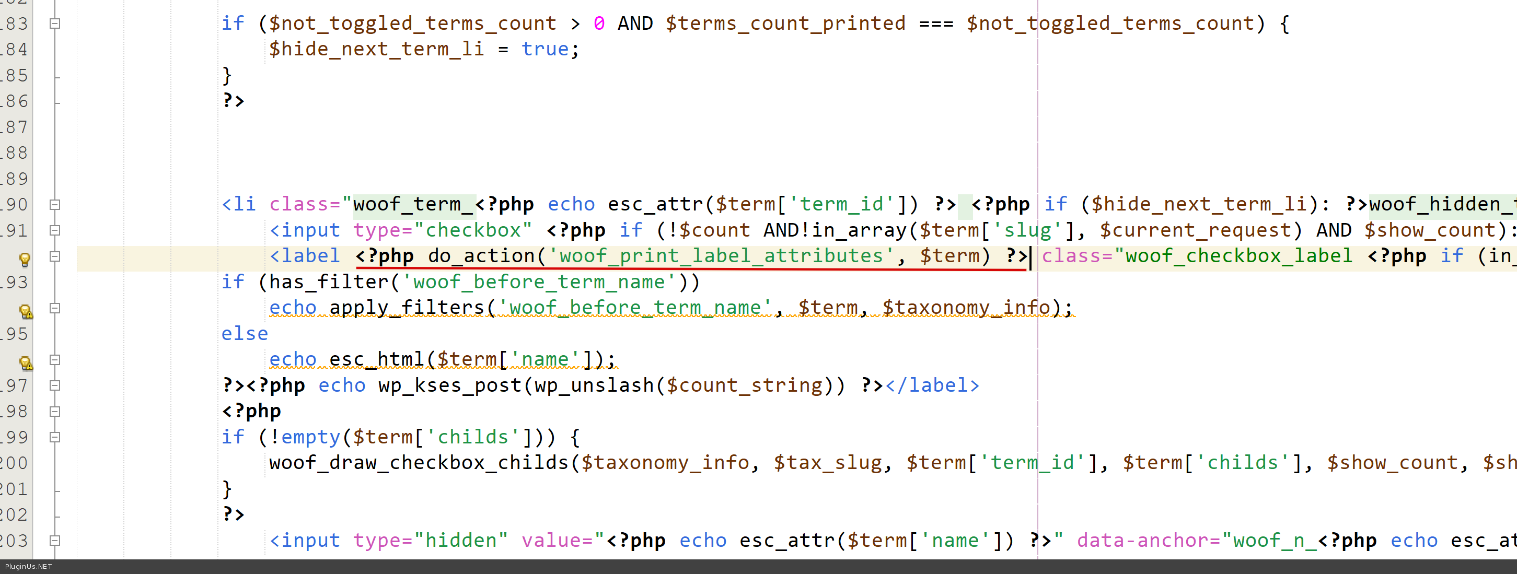The width and height of the screenshot is (1517, 574).
Task: Click 'woof_print_label_attributes' string in the code
Action: 722,256
